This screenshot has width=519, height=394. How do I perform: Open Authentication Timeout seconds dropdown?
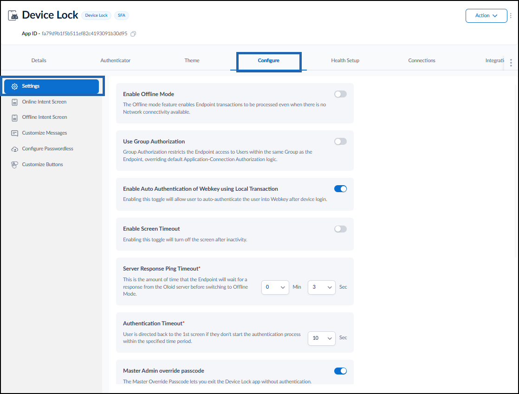click(x=321, y=338)
